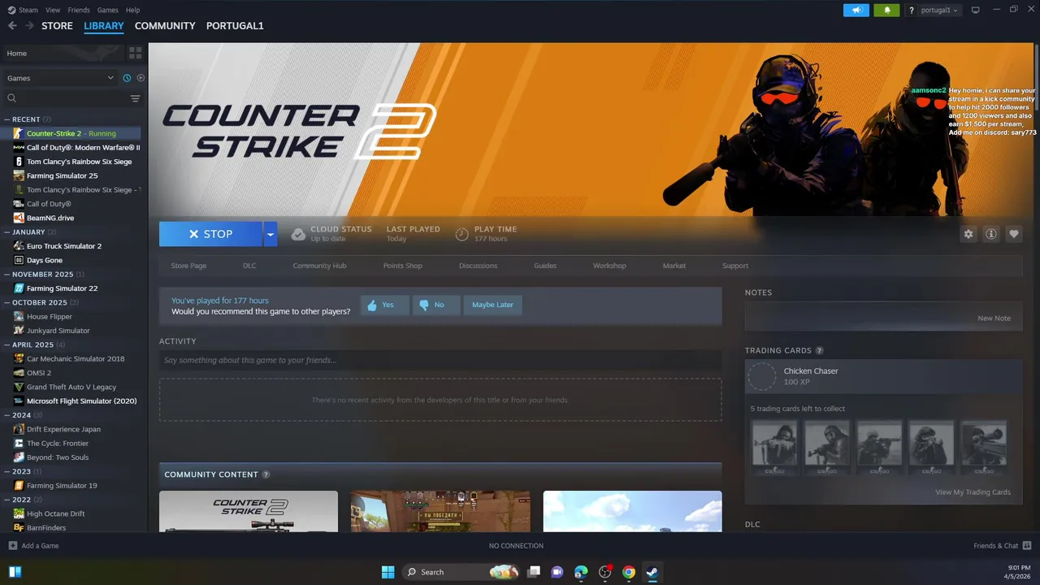
Task: Switch library to grid collections view
Action: [x=135, y=53]
